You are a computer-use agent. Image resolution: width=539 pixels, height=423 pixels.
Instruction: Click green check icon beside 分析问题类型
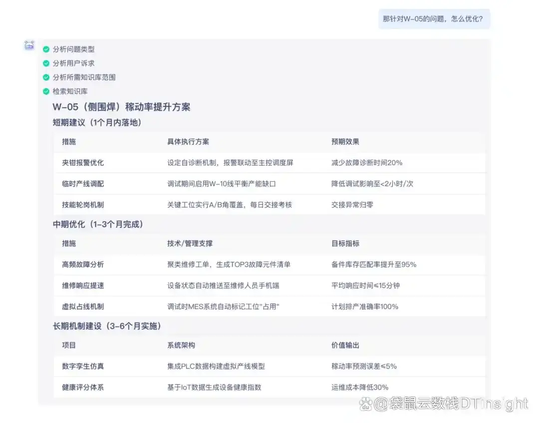coord(46,49)
